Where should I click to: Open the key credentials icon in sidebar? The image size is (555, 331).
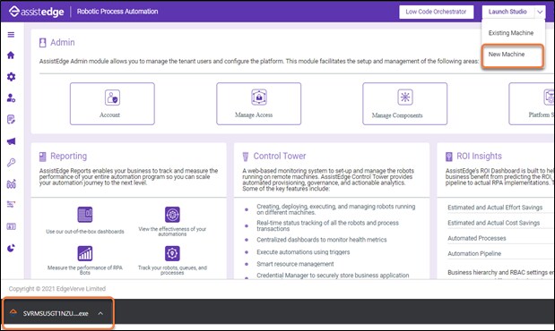pyautogui.click(x=11, y=163)
